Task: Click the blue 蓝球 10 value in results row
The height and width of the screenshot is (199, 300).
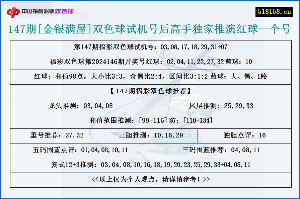Action: [x=251, y=62]
